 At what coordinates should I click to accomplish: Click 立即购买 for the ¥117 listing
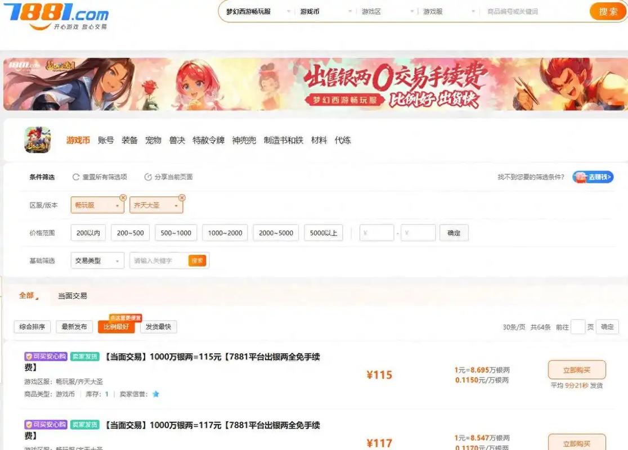(x=577, y=442)
